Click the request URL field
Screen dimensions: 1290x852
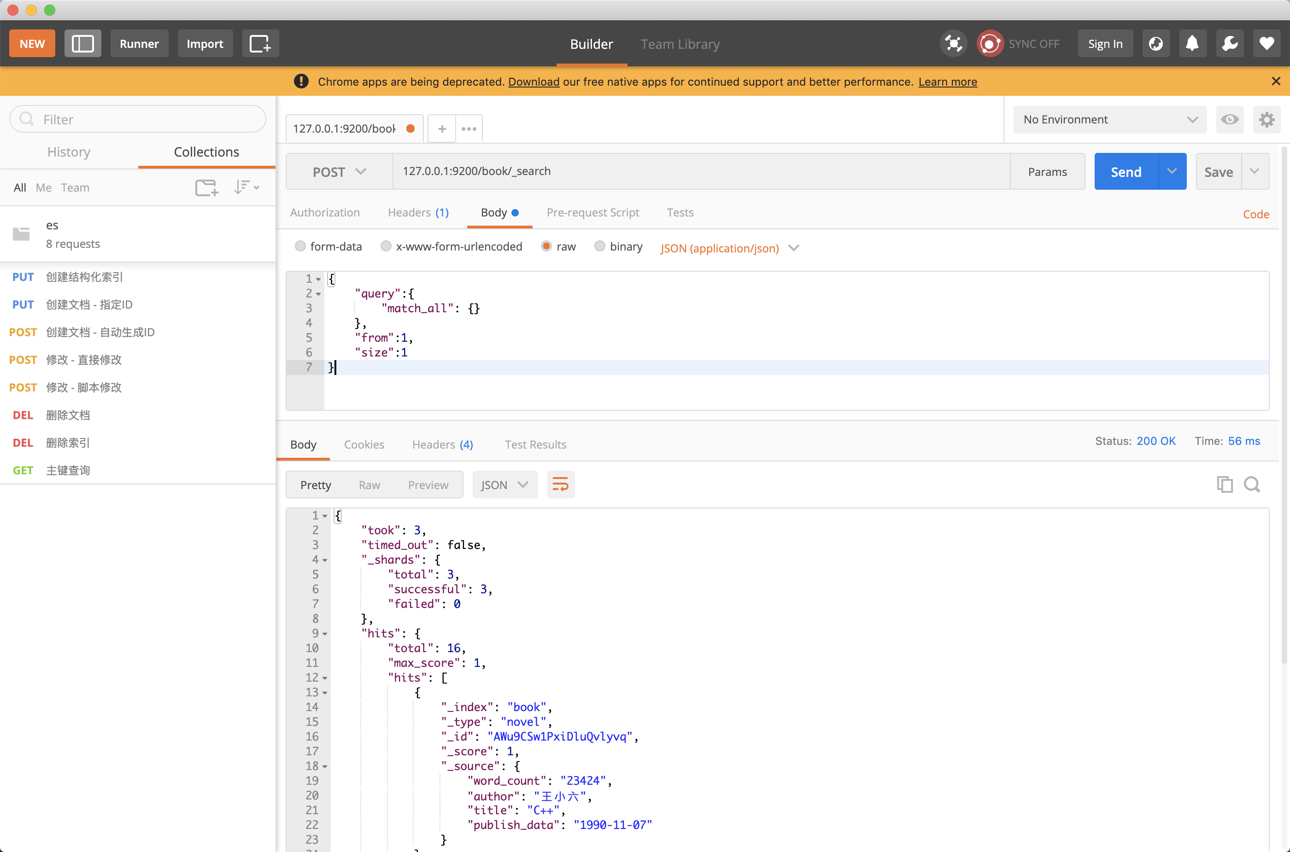click(701, 171)
